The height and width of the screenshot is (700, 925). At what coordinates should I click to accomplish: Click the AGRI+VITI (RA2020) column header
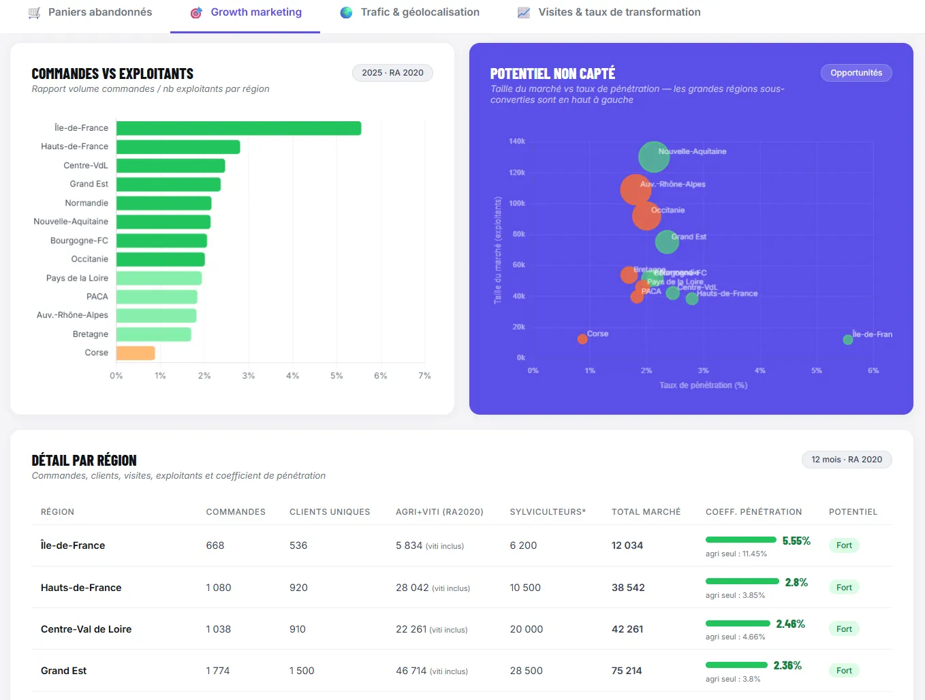point(439,512)
